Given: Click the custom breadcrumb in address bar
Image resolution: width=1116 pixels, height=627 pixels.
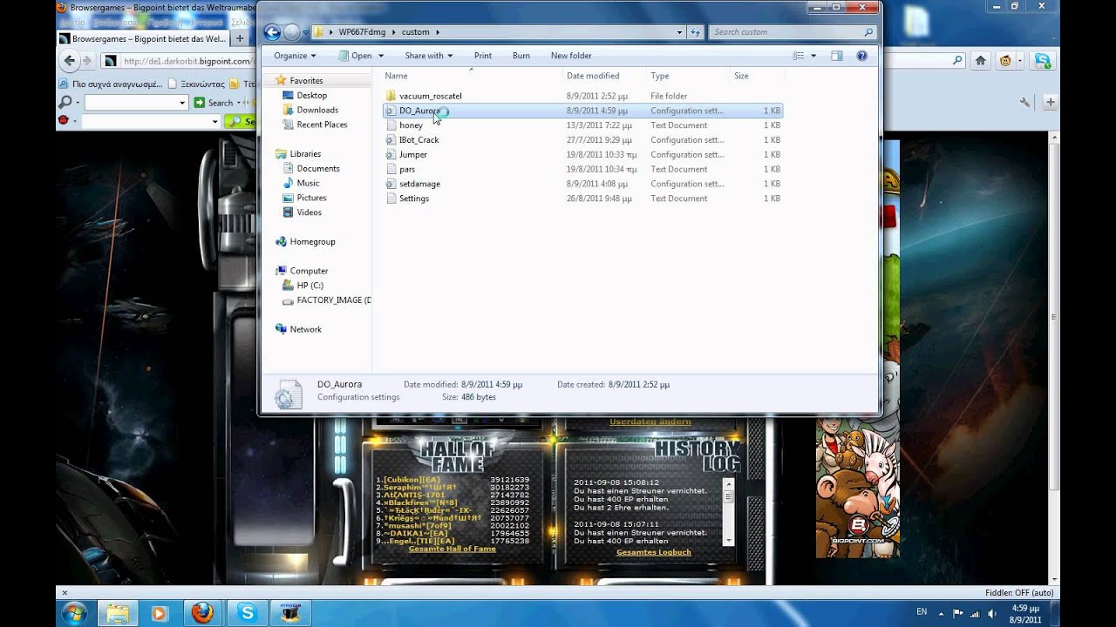Looking at the screenshot, I should coord(415,32).
